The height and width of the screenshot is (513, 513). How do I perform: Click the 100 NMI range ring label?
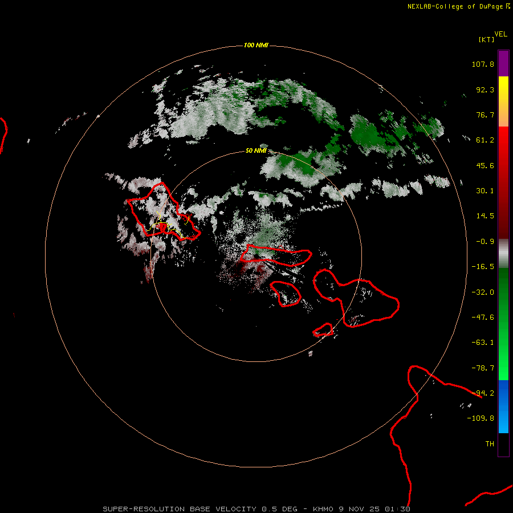pyautogui.click(x=256, y=45)
